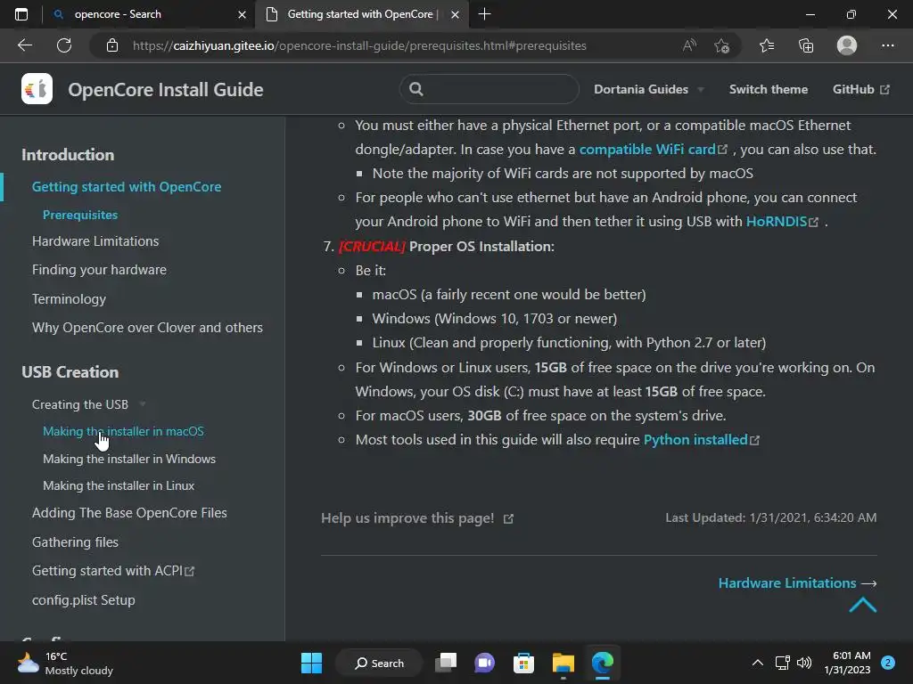Follow compatible WiFi card link

coord(653,149)
